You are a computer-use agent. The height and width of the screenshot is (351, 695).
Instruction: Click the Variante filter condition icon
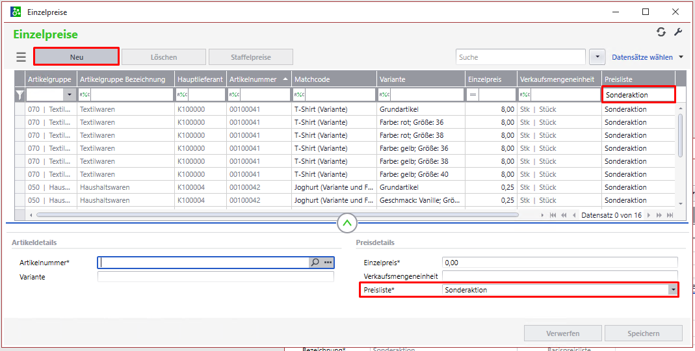pos(385,94)
